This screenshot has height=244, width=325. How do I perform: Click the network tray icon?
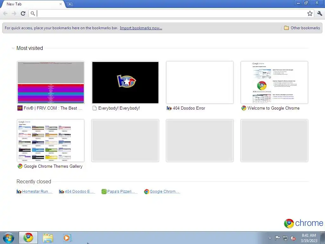point(285,238)
